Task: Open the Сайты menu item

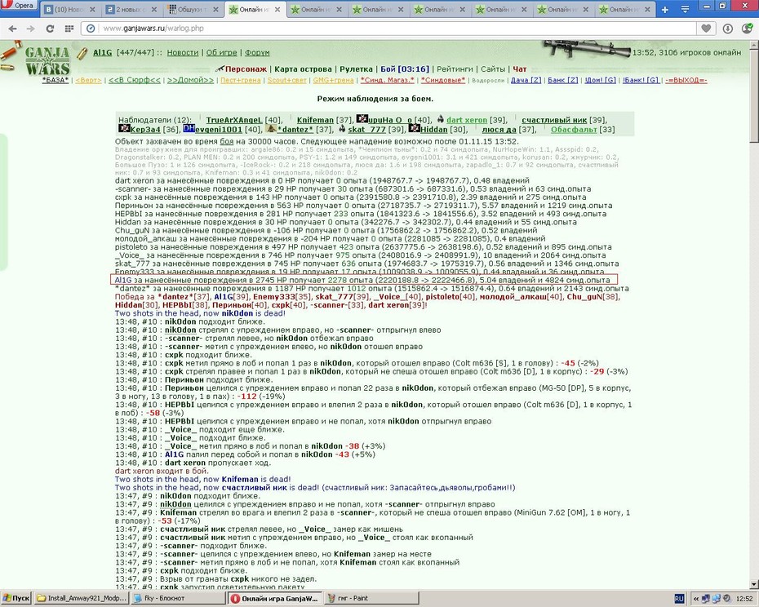Action: pyautogui.click(x=493, y=69)
